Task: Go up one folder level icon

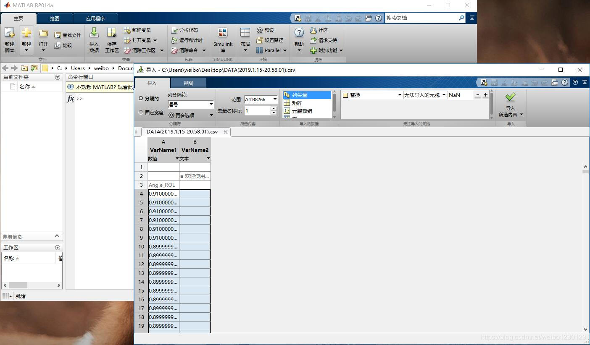Action: pyautogui.click(x=24, y=68)
